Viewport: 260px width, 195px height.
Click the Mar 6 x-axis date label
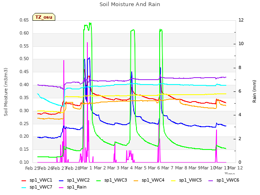154,168
